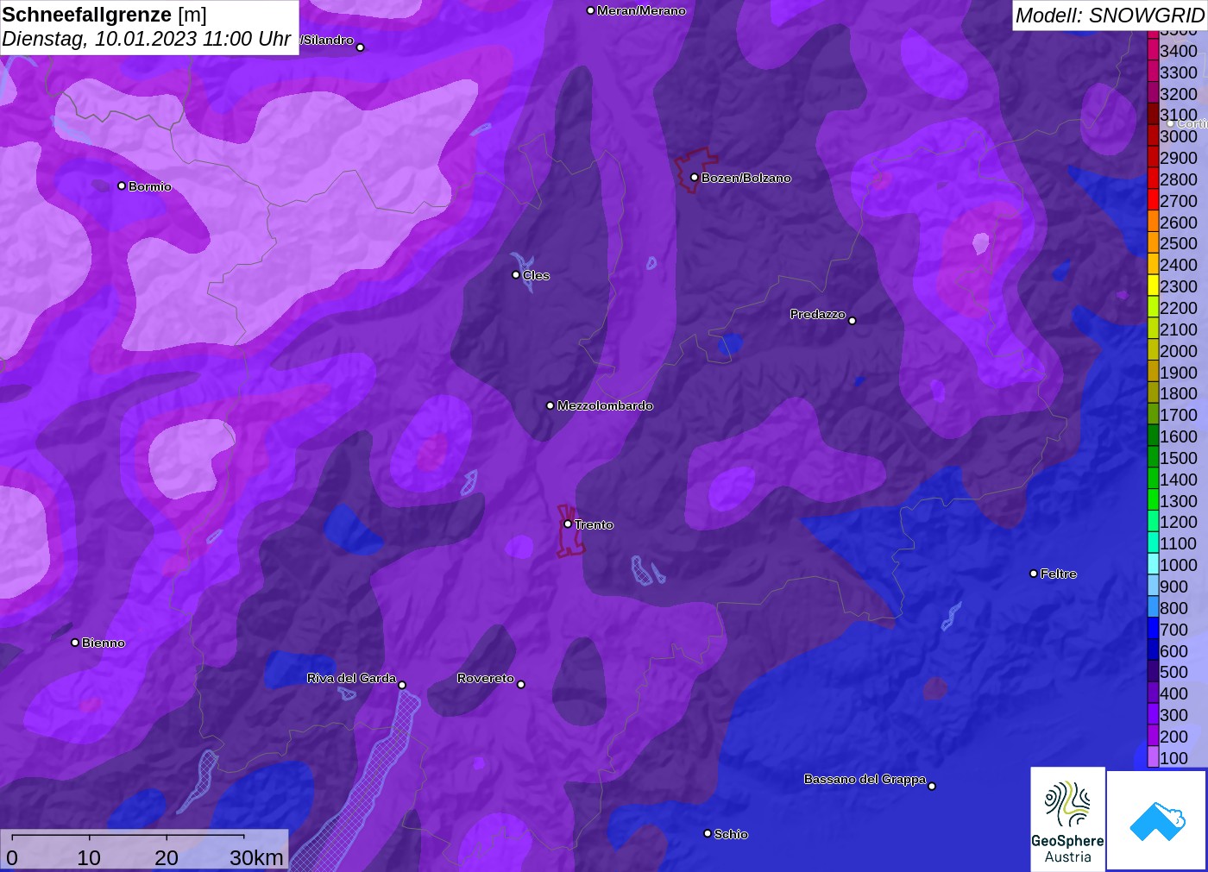Viewport: 1208px width, 872px height.
Task: Click the legend value 900
Action: [x=1173, y=587]
